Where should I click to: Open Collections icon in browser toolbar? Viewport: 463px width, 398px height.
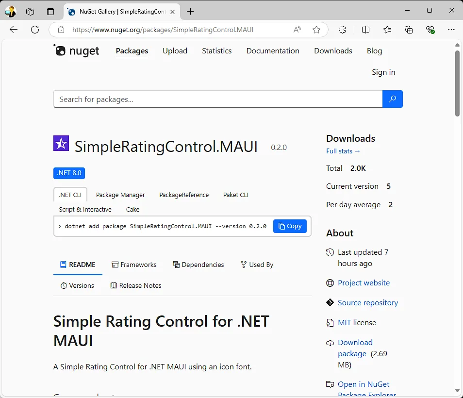click(409, 30)
